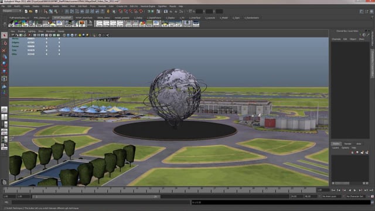Screen dimensions: 375x211
Task: Select the Universal Manipulator tool
Action: click(4, 79)
